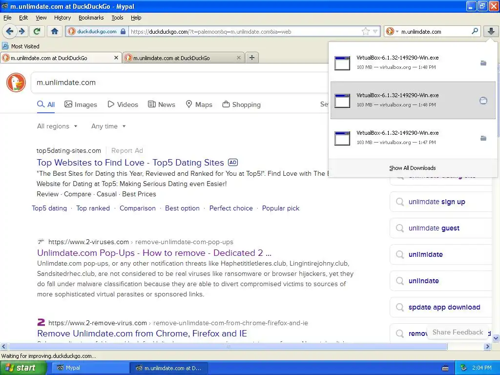
Task: Click the padlock site identity icon
Action: [123, 31]
